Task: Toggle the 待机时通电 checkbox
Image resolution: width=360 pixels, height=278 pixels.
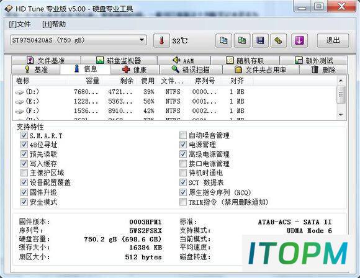Action: click(x=183, y=173)
